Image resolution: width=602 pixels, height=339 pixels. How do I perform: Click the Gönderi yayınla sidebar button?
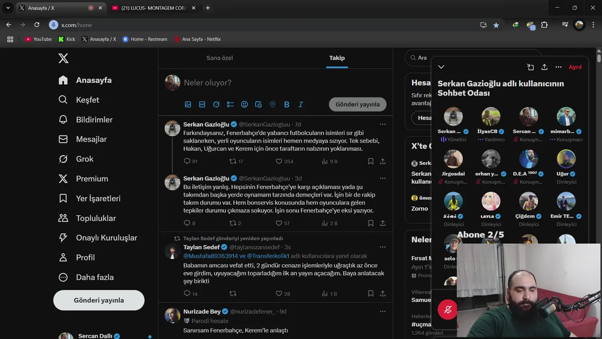point(99,300)
